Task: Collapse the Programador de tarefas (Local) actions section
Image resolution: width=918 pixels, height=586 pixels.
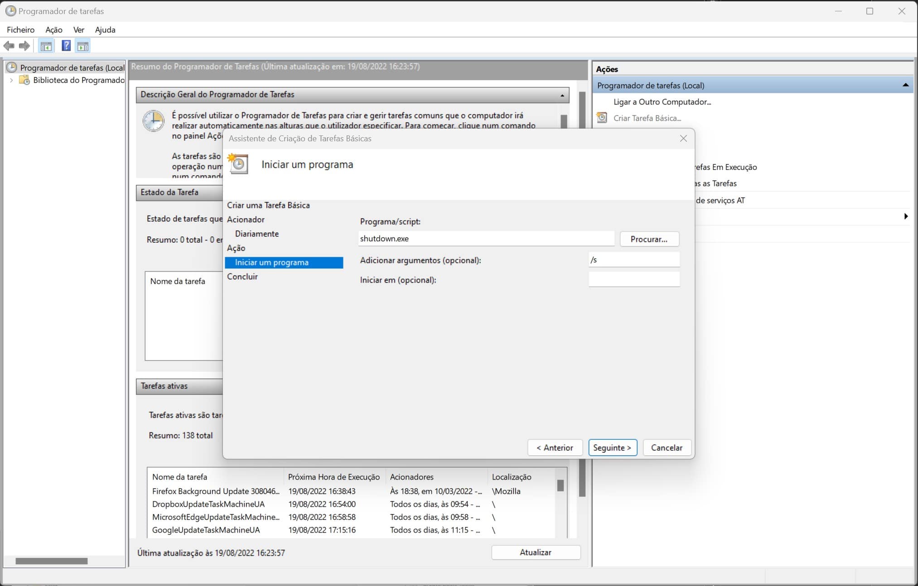Action: point(905,85)
